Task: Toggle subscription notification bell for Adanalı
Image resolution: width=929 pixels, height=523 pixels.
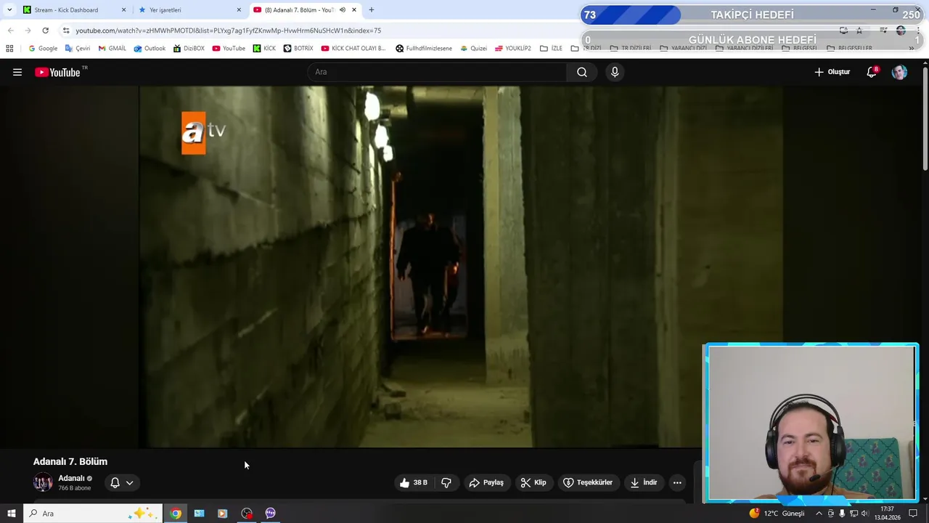Action: [121, 482]
